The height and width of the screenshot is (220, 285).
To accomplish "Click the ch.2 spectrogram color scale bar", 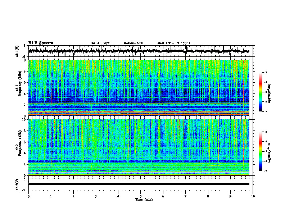I will [260, 151].
